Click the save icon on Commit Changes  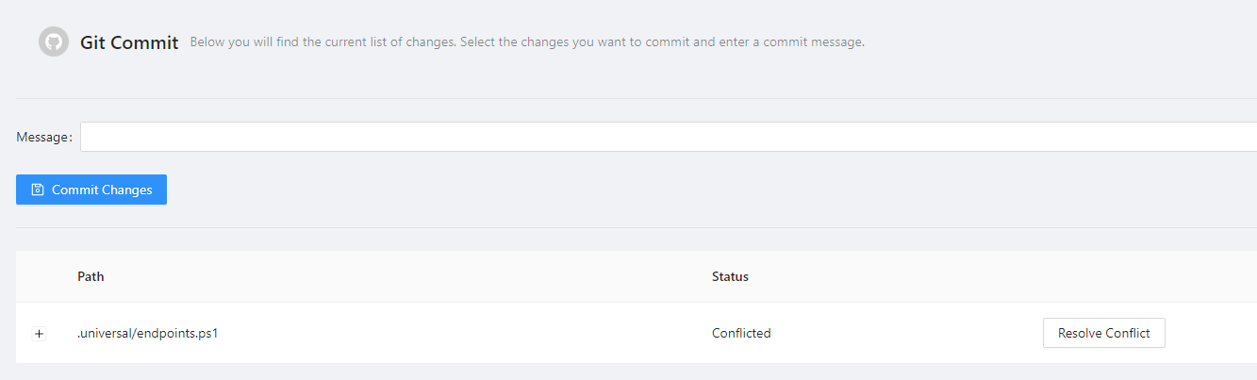pos(38,190)
